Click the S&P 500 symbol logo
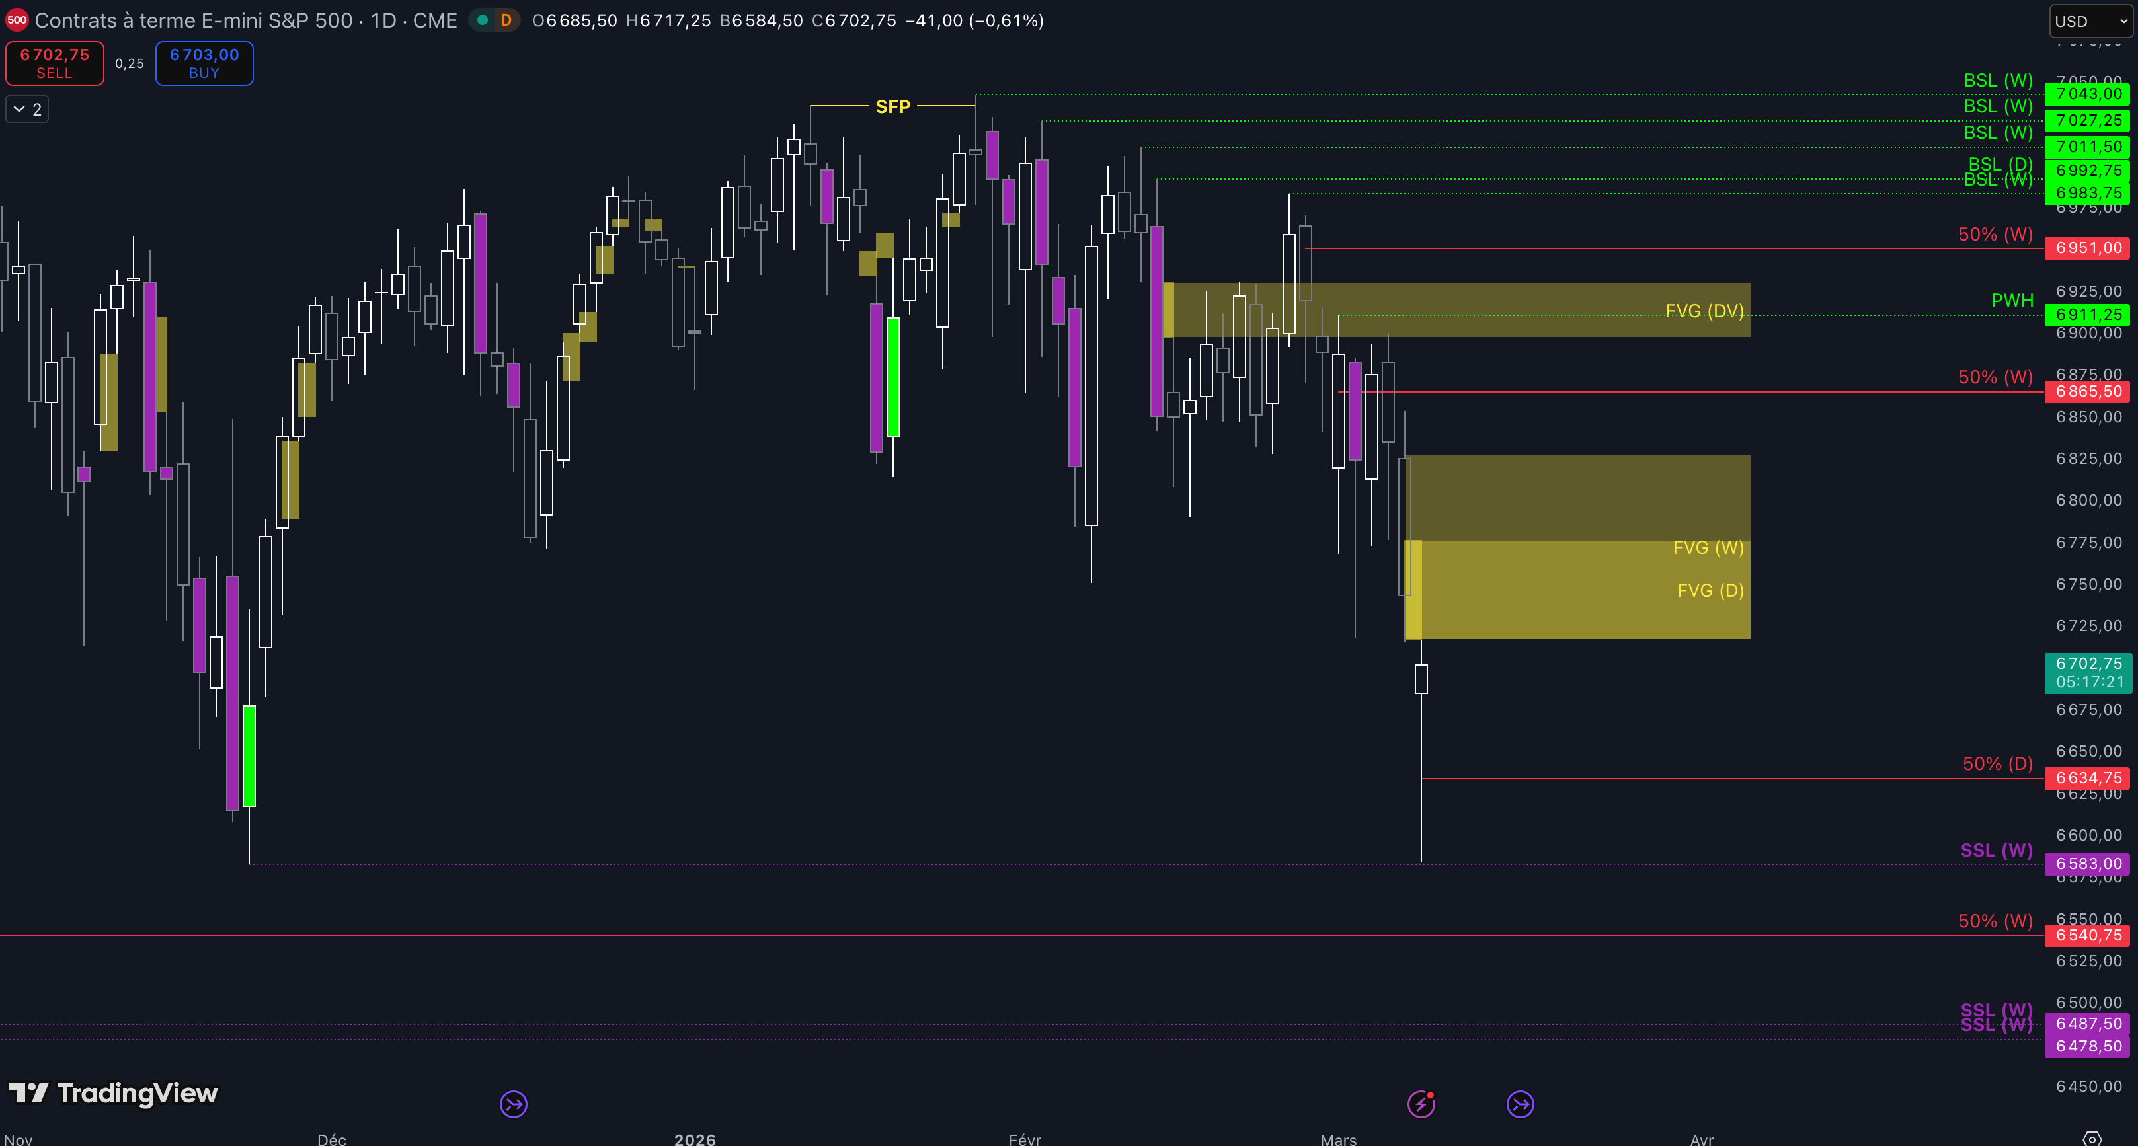This screenshot has height=1146, width=2138. point(17,20)
